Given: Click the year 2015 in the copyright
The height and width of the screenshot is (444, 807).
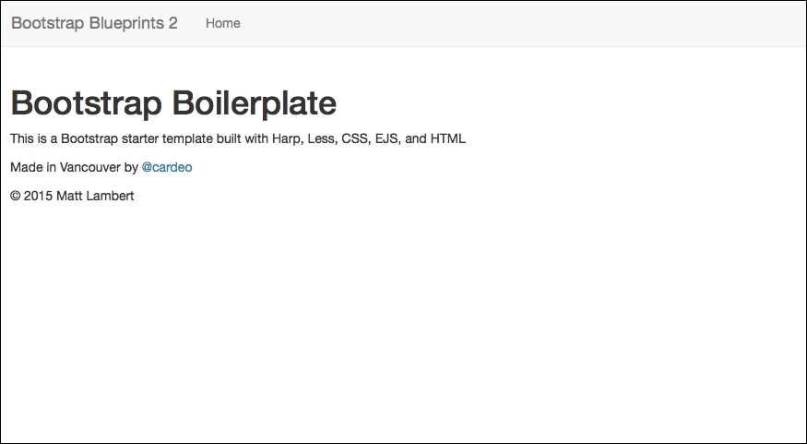Looking at the screenshot, I should (38, 196).
